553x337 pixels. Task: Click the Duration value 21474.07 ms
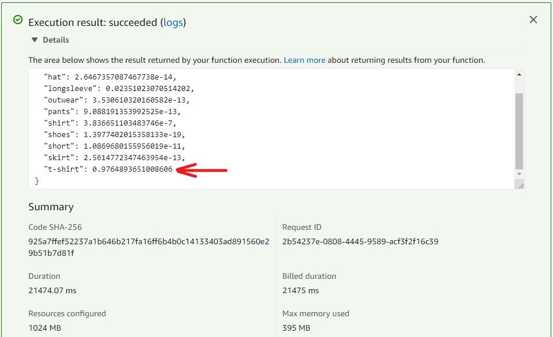(x=53, y=290)
